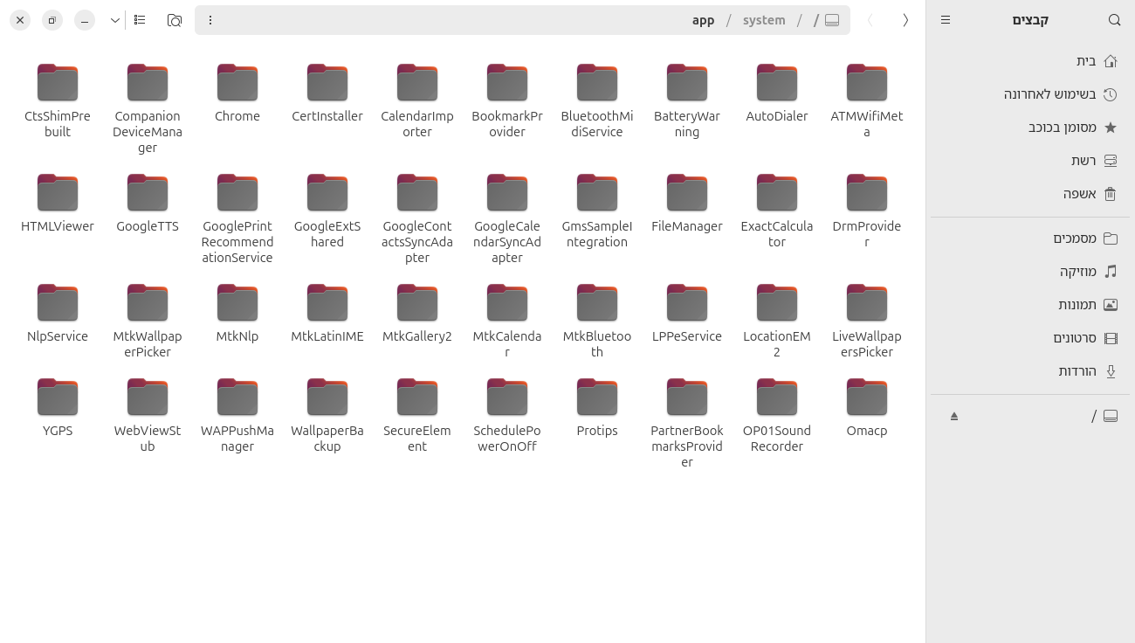The width and height of the screenshot is (1135, 643).
Task: Select the MtkBluetooth folder
Action: pyautogui.click(x=597, y=321)
